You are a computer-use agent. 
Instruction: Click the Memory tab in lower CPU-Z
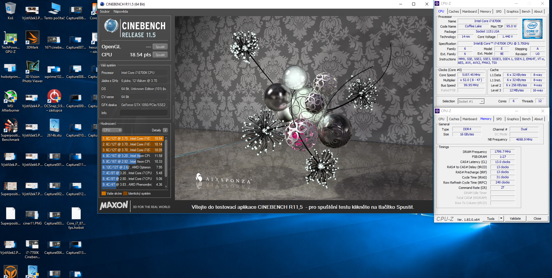click(486, 119)
